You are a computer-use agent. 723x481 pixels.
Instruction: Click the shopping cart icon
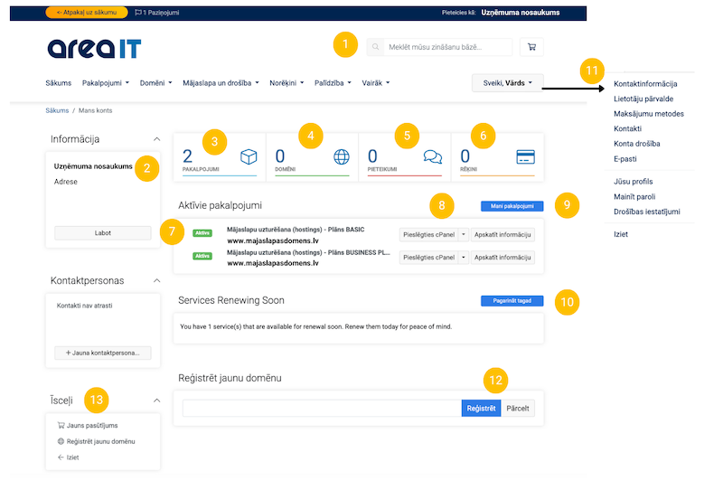click(x=531, y=47)
